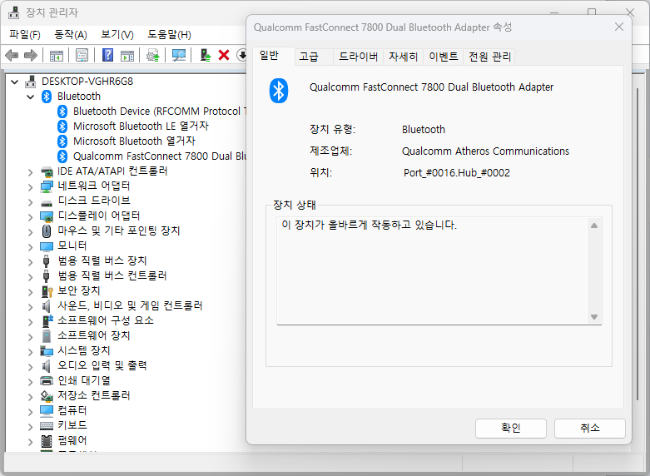The height and width of the screenshot is (476, 650).
Task: Open the 도움말(H) menu
Action: 169,34
